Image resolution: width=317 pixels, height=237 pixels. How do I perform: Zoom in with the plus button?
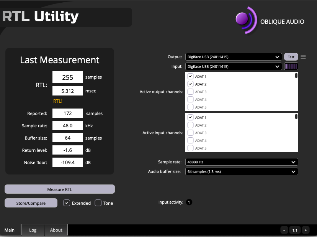[x=306, y=230]
